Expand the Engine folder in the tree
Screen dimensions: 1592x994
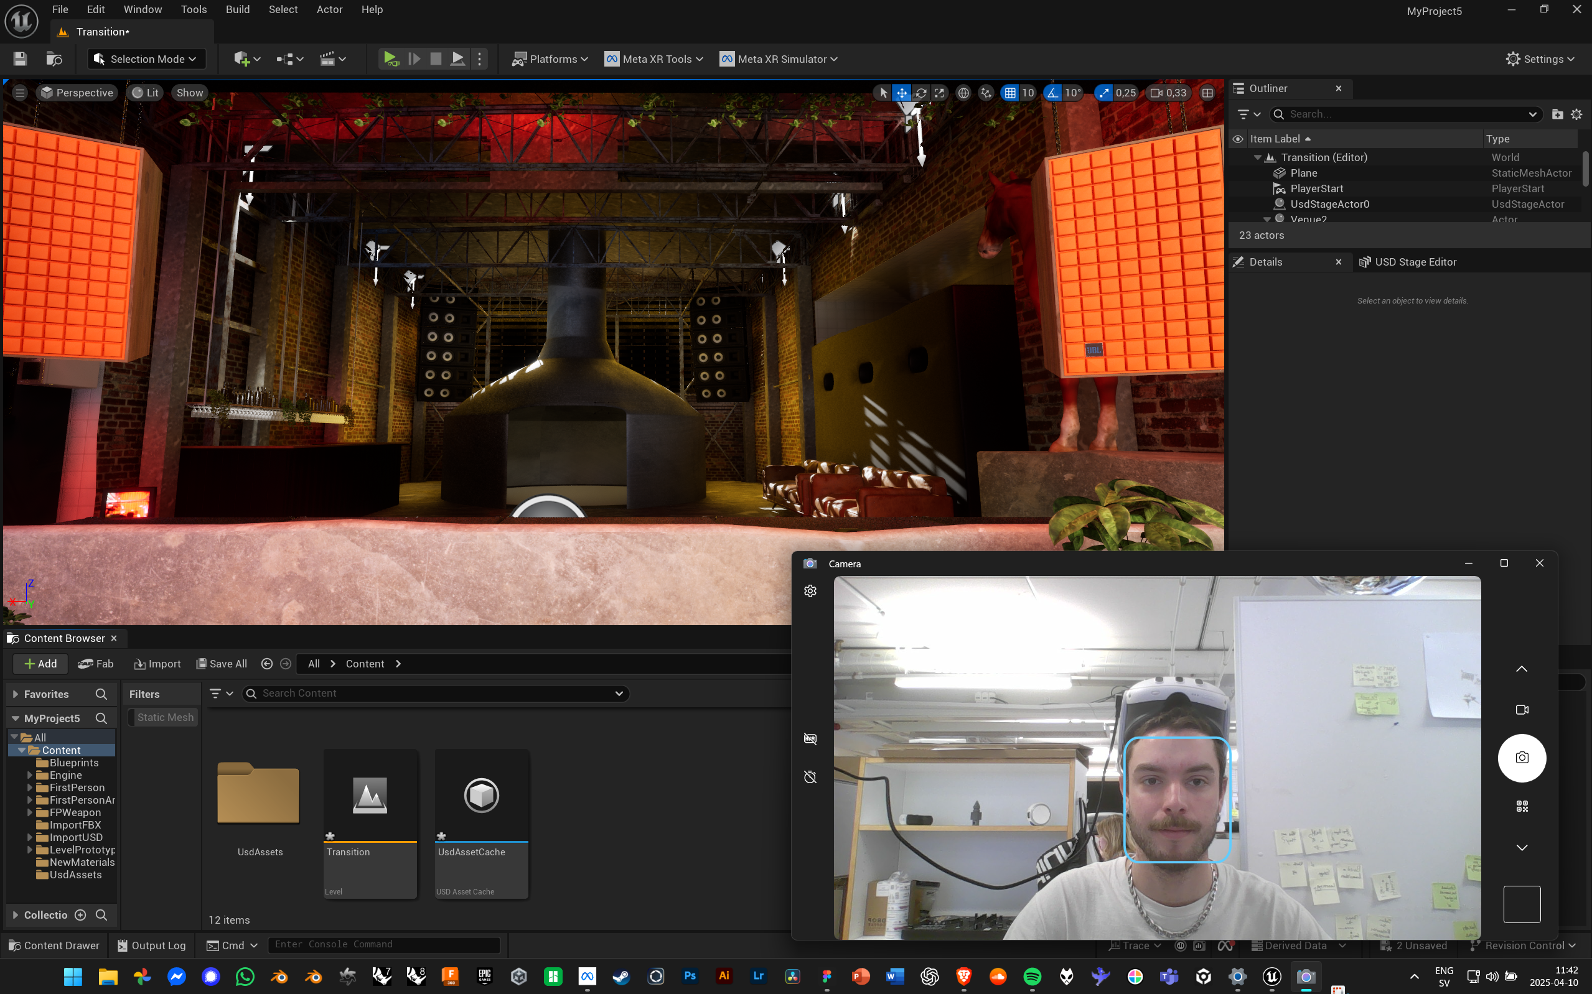click(30, 775)
